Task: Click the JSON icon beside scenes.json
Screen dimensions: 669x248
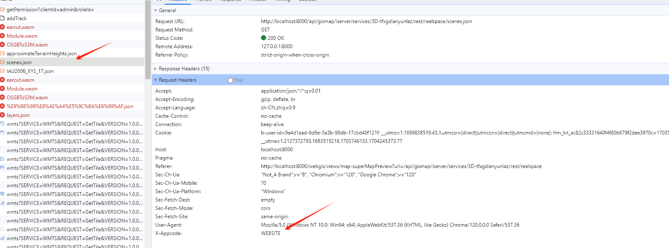Action: tap(2, 62)
